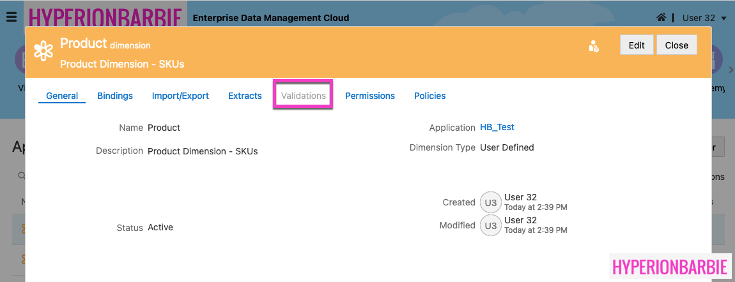Screen dimensions: 735x282
Task: Go to the Extracts tab
Action: [x=245, y=96]
